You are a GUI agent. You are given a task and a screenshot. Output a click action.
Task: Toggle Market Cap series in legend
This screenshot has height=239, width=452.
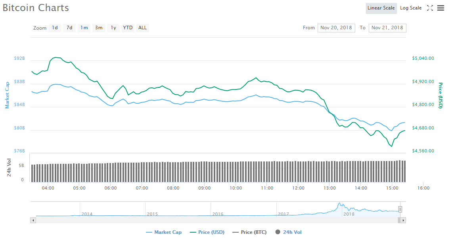(x=164, y=232)
